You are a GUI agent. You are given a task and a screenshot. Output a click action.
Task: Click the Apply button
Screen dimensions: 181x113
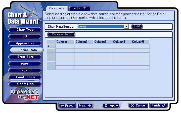(x=111, y=105)
